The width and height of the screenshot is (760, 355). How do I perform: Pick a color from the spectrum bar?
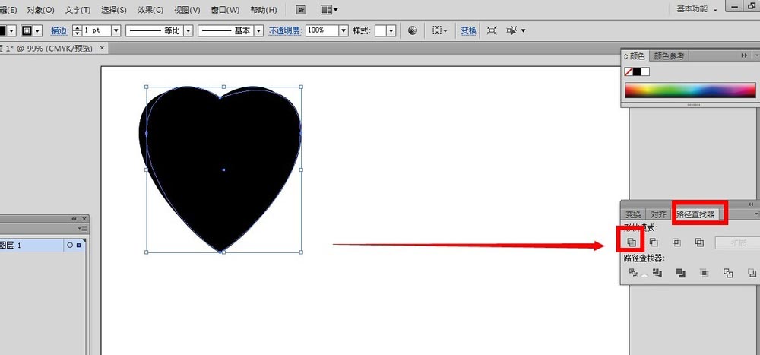pyautogui.click(x=688, y=90)
